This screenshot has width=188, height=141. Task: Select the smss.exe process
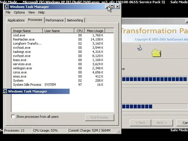[x=63, y=76]
